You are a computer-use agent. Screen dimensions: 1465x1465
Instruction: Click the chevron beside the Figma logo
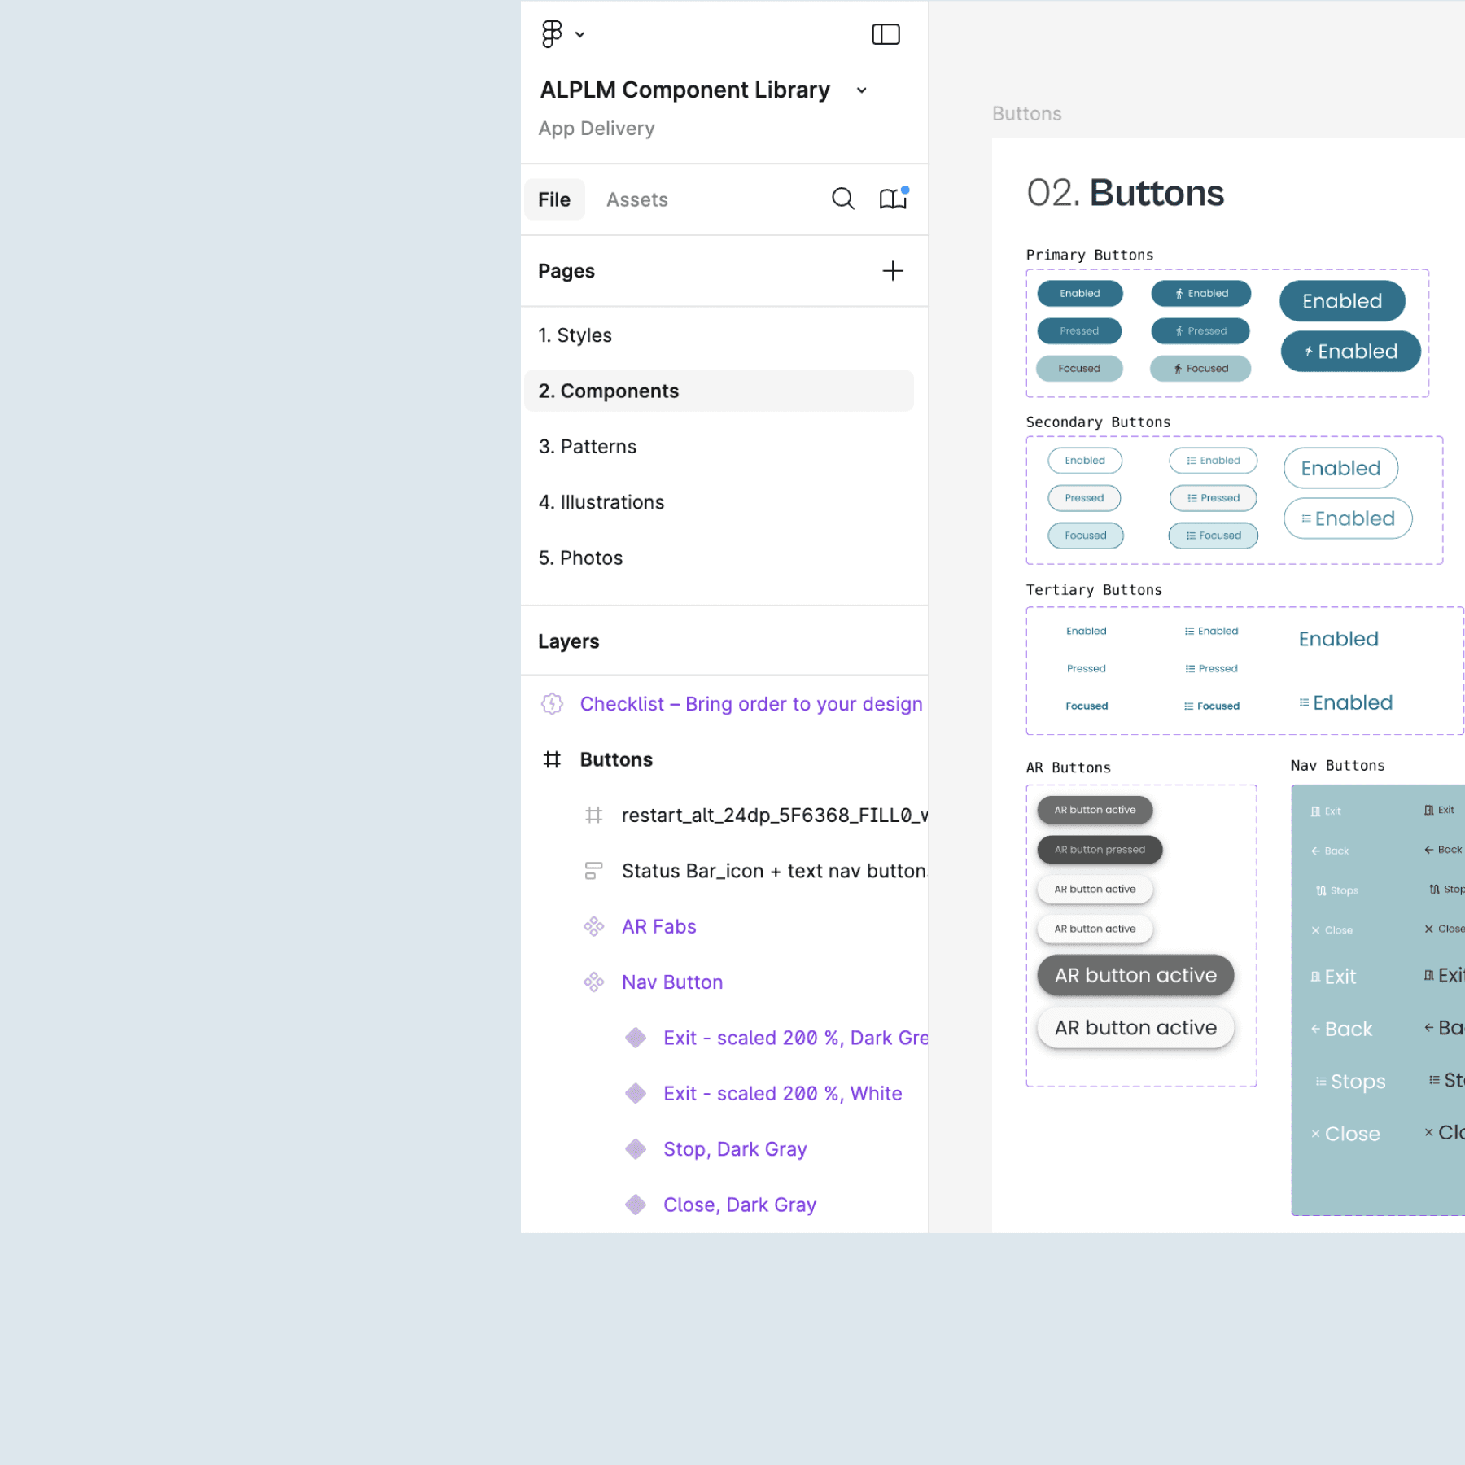(579, 34)
